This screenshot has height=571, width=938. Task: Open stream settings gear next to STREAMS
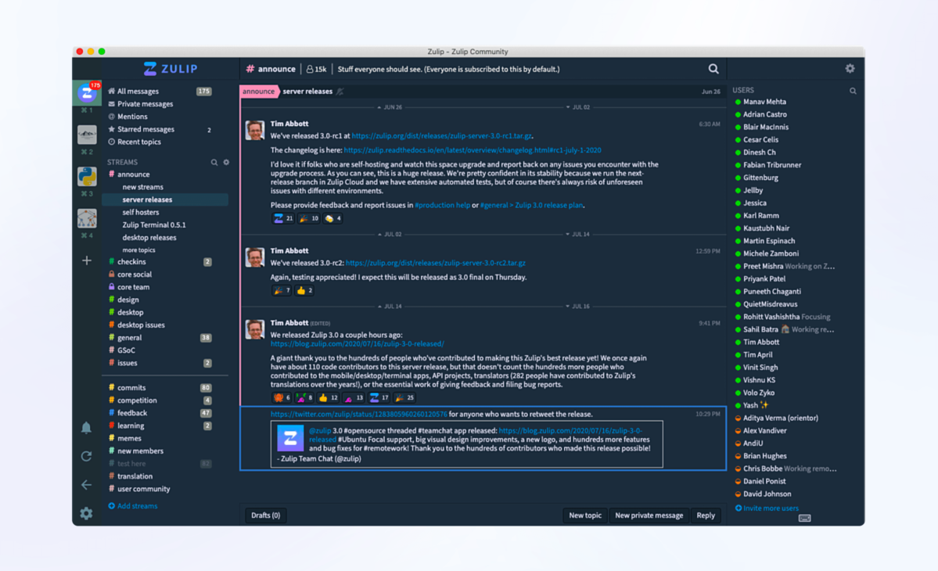[x=226, y=162]
